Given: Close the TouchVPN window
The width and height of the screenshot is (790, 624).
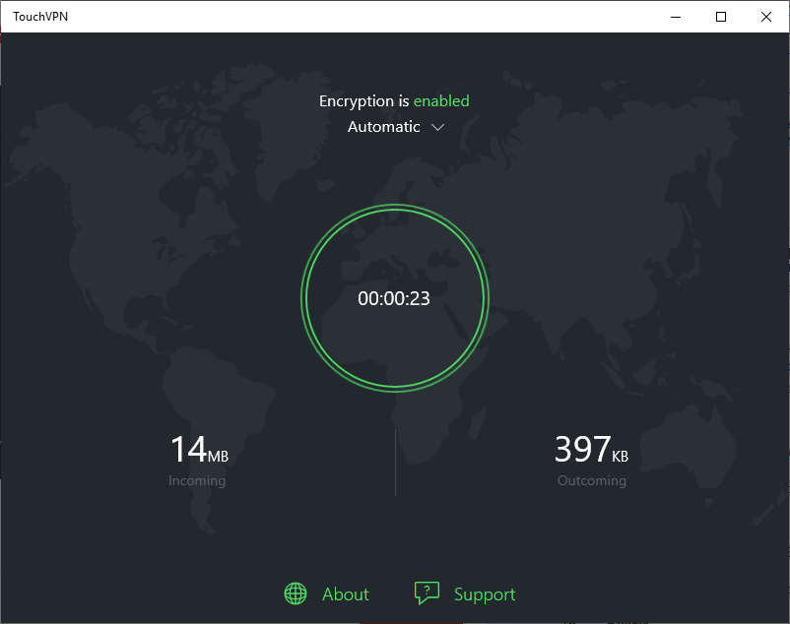Looking at the screenshot, I should (766, 17).
